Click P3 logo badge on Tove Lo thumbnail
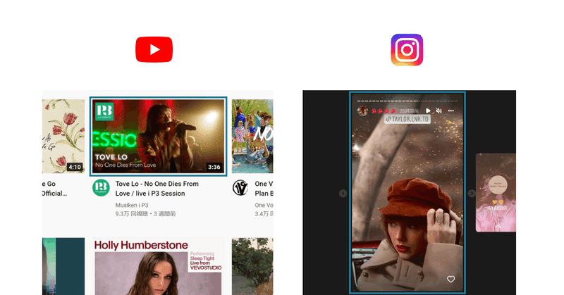 pyautogui.click(x=104, y=112)
